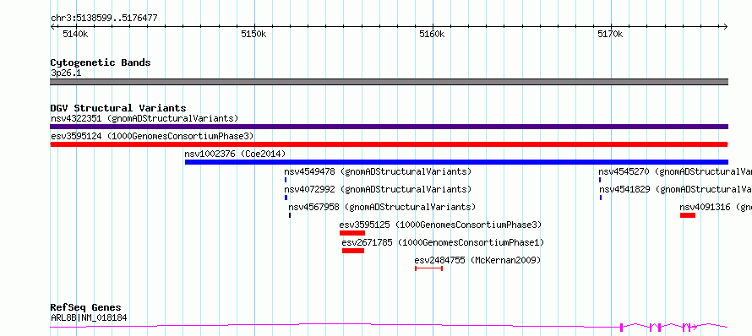The width and height of the screenshot is (752, 336).
Task: Click the ruler's right arrow end
Action: point(725,26)
